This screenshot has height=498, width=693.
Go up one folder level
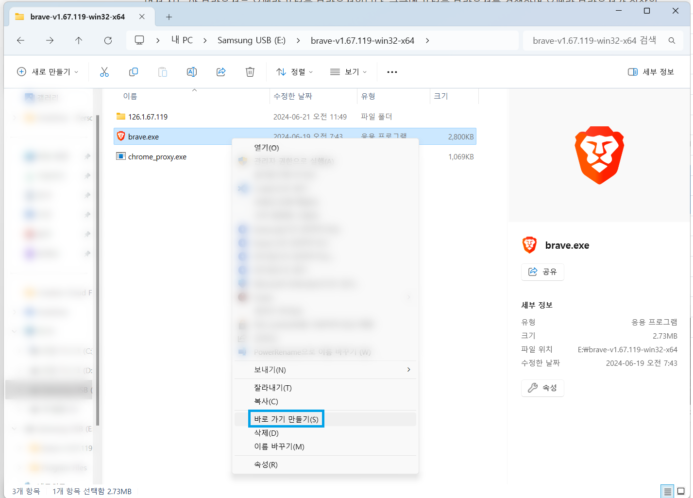point(79,40)
